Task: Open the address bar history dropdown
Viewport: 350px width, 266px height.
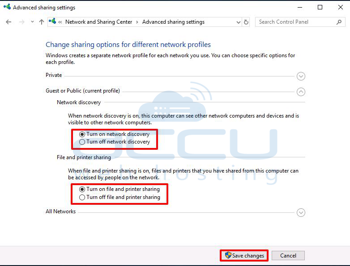Action: (x=239, y=22)
